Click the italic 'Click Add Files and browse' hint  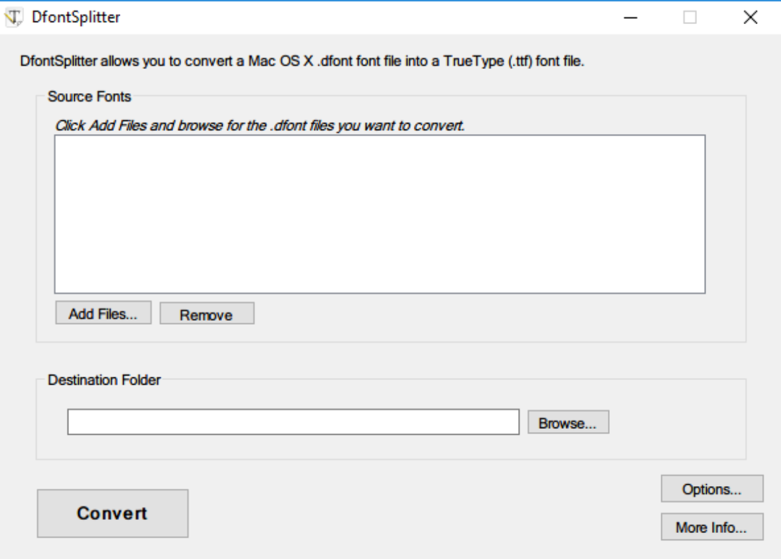tap(260, 126)
